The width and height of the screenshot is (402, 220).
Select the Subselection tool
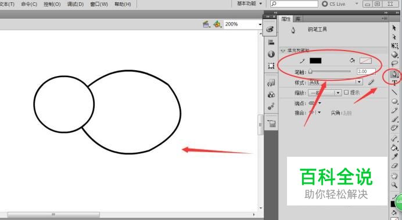(394, 37)
